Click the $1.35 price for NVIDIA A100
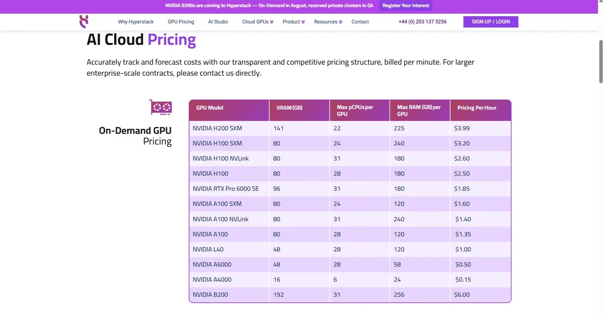The width and height of the screenshot is (604, 317). click(x=463, y=234)
